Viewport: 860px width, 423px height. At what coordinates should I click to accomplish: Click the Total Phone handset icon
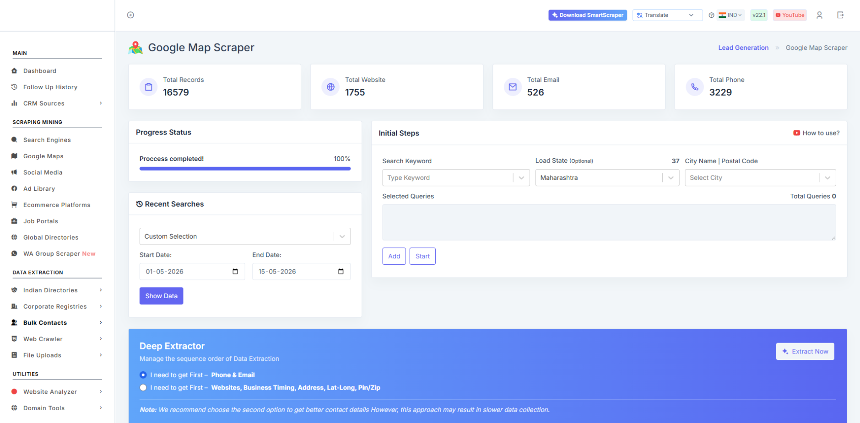[695, 87]
